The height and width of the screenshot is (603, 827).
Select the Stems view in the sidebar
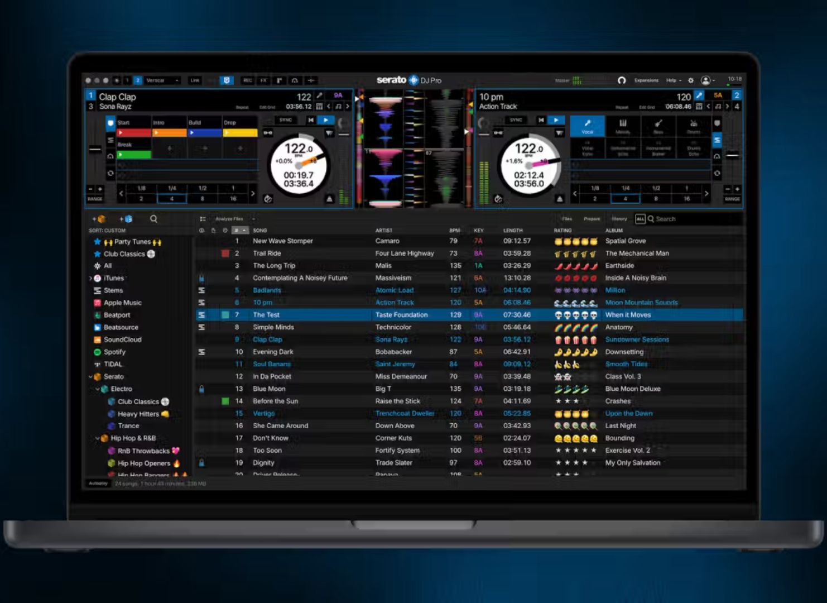(112, 290)
